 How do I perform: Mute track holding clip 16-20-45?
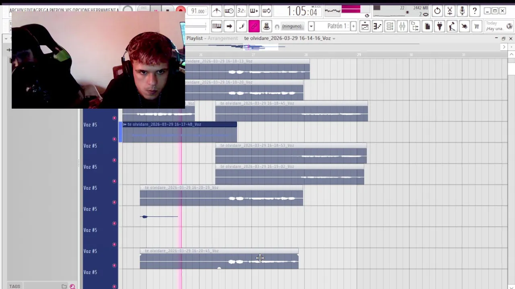[x=114, y=265]
